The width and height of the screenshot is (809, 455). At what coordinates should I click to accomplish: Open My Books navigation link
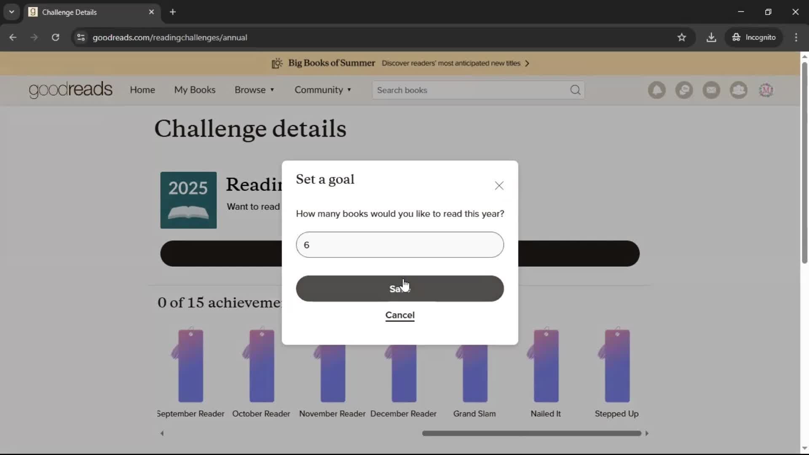195,90
